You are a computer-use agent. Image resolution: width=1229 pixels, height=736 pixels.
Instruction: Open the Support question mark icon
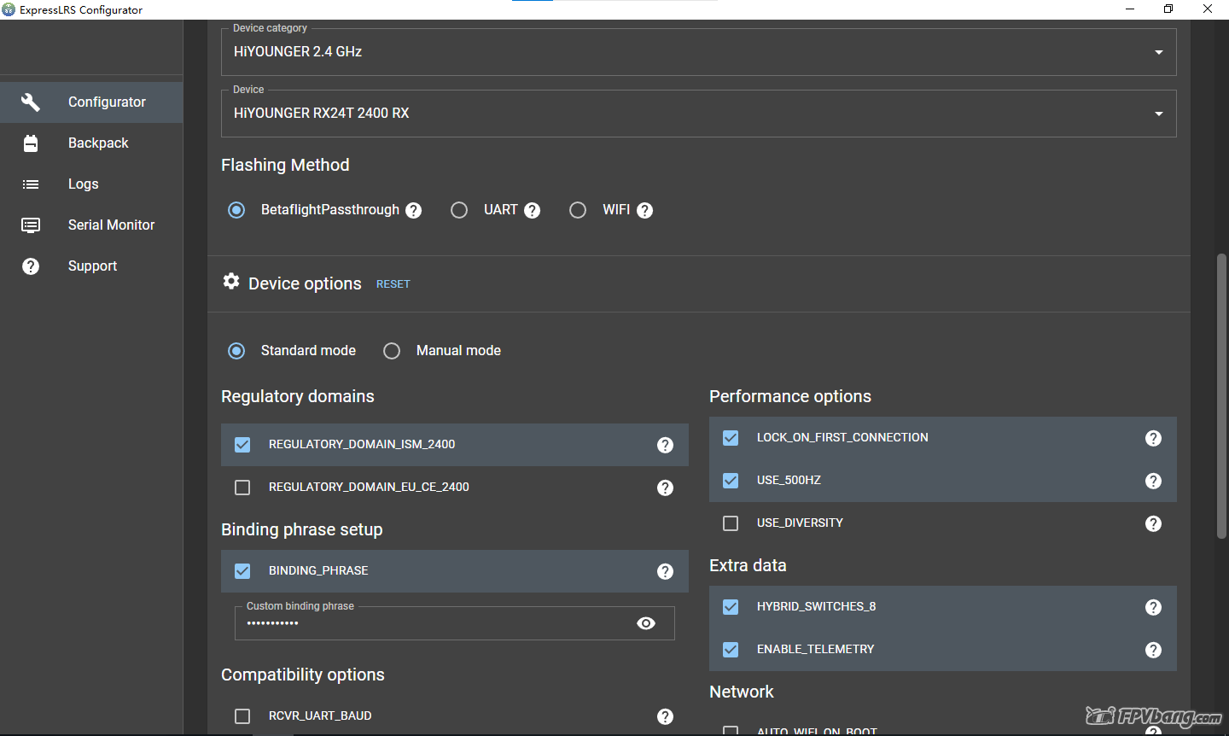(x=31, y=266)
